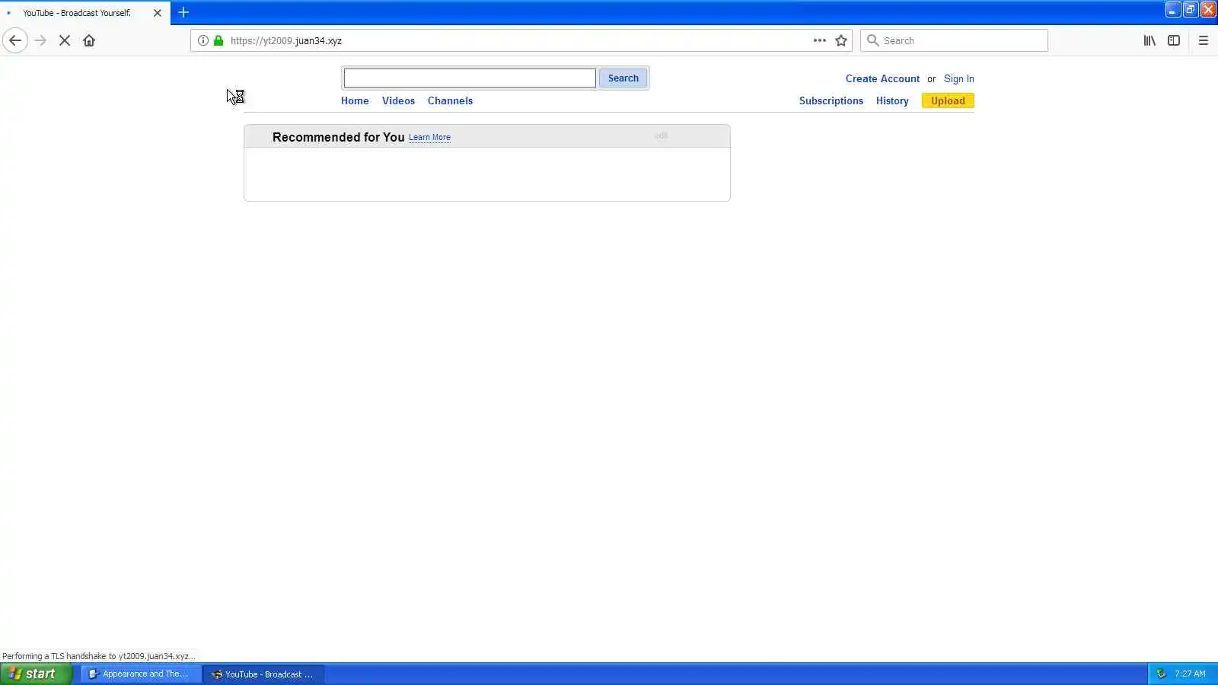Image resolution: width=1218 pixels, height=685 pixels.
Task: Click the Create Account link
Action: click(882, 78)
